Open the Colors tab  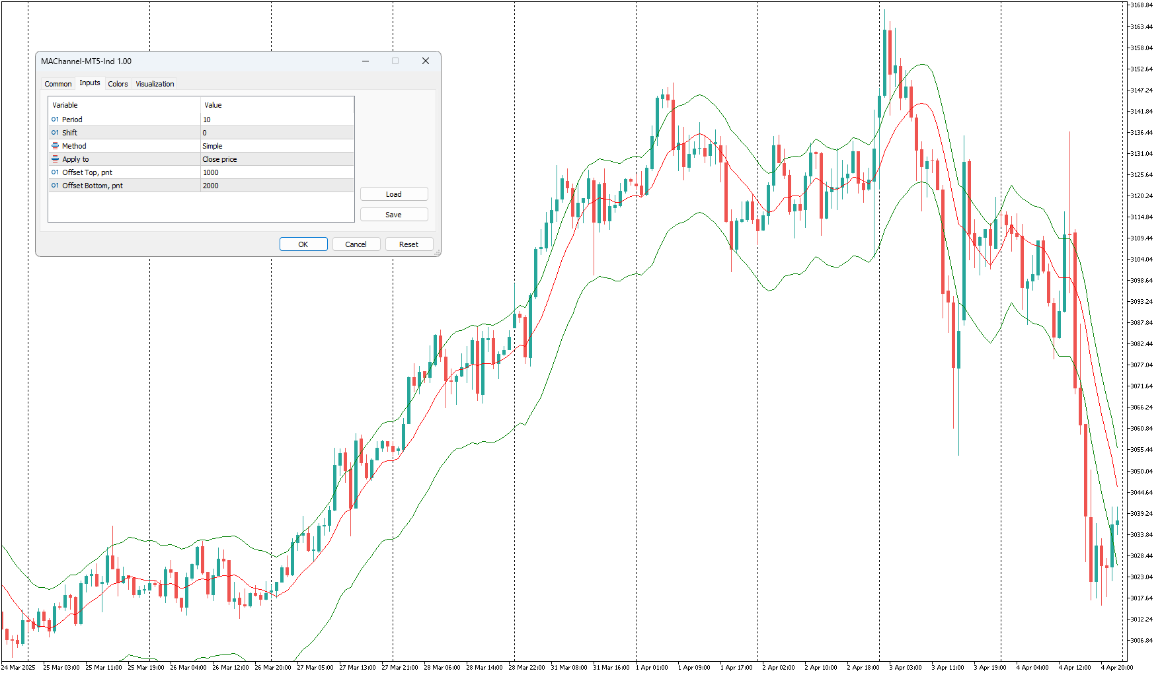(118, 84)
